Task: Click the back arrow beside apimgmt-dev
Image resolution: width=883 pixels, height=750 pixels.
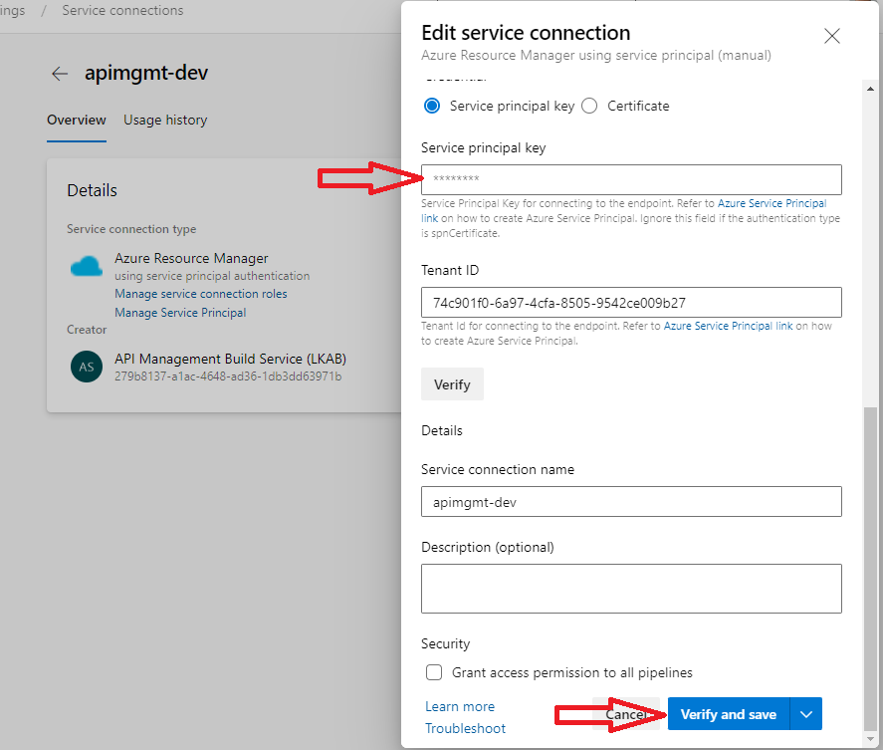Action: pyautogui.click(x=59, y=73)
